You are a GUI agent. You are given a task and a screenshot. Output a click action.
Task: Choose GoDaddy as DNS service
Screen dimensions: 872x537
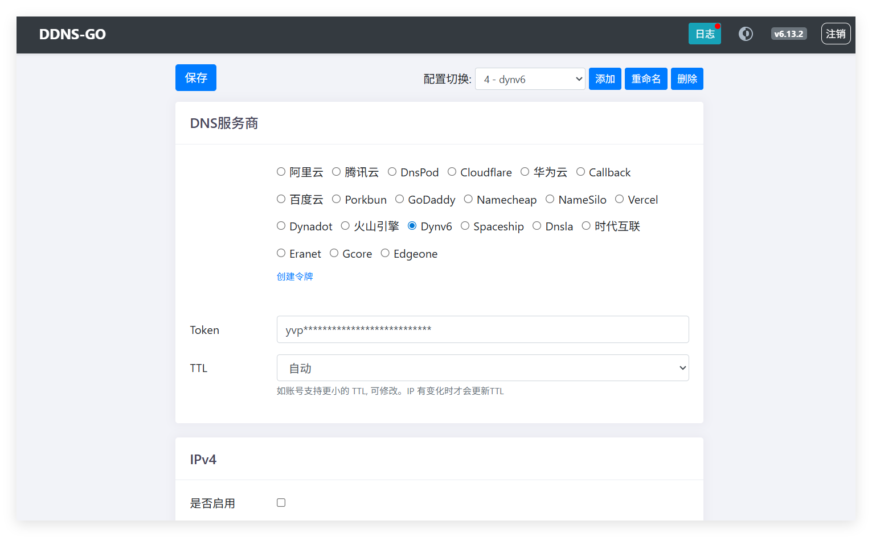tap(400, 199)
